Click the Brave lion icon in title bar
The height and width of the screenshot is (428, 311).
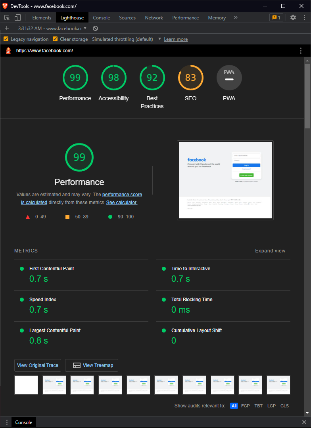pos(5,6)
